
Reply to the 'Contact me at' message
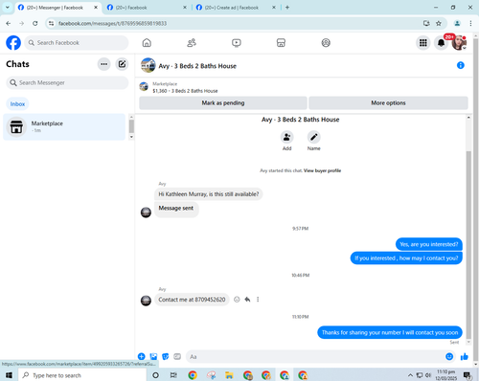coord(247,300)
